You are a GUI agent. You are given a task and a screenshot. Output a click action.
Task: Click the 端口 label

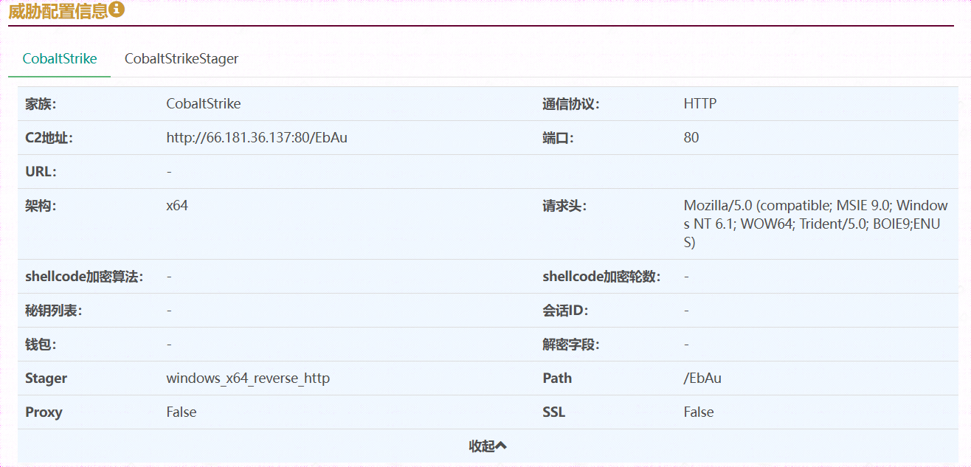pos(558,138)
